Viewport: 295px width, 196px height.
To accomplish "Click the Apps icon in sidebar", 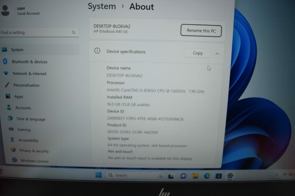I will pyautogui.click(x=8, y=96).
